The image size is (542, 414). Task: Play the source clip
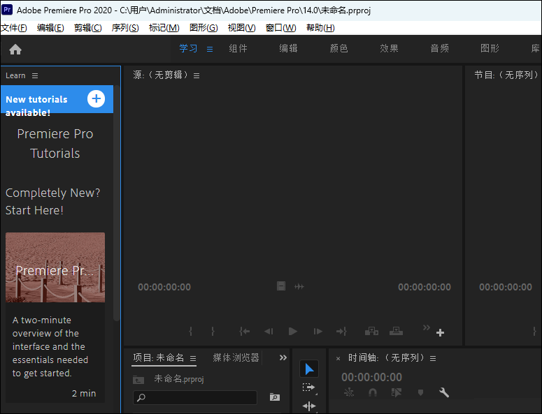pos(293,331)
